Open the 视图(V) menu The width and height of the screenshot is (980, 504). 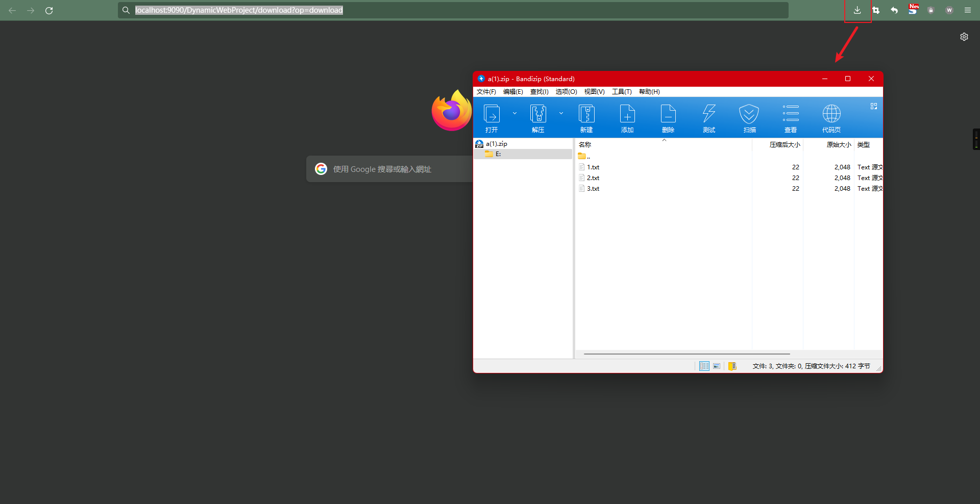tap(594, 92)
